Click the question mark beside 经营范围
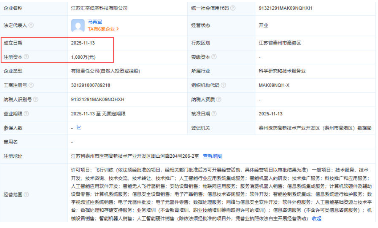 27,194
